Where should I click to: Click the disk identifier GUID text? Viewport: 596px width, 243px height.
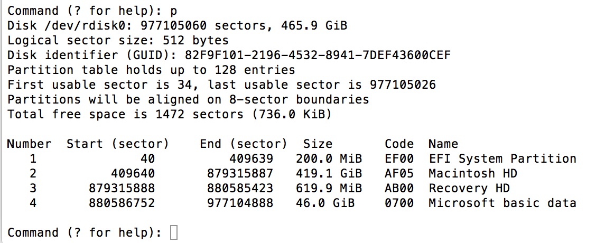coord(318,55)
